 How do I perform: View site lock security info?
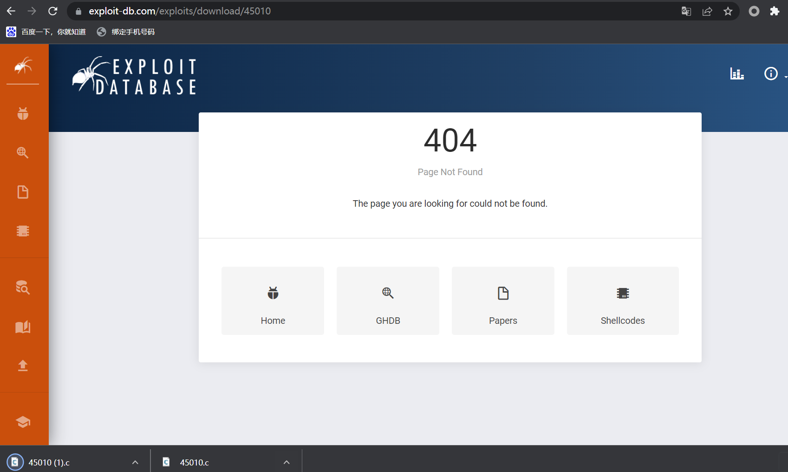point(78,11)
